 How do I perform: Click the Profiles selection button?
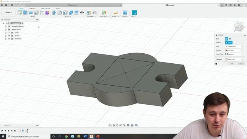coord(229,42)
